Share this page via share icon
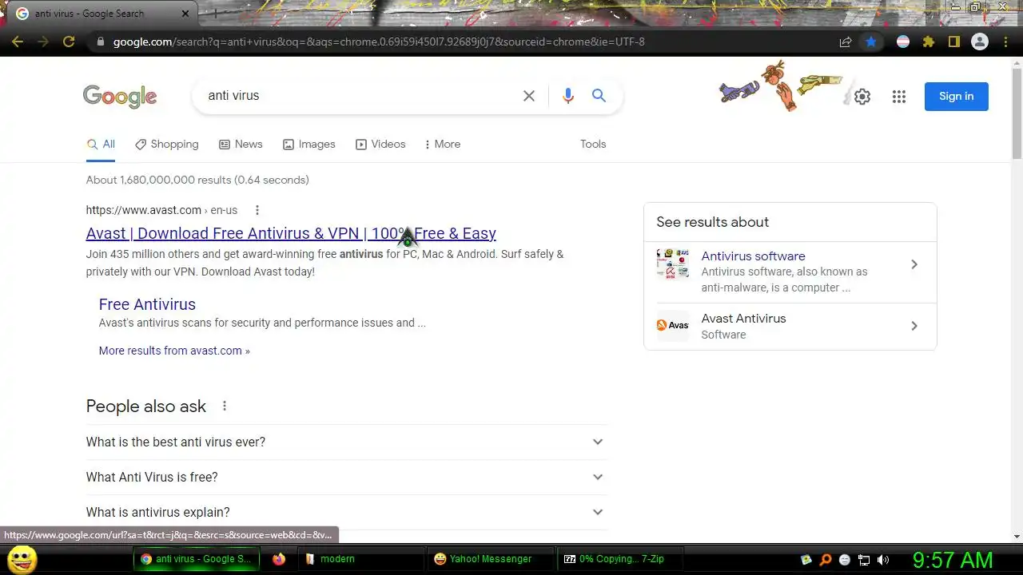Screen dimensions: 1023x575 click(846, 42)
